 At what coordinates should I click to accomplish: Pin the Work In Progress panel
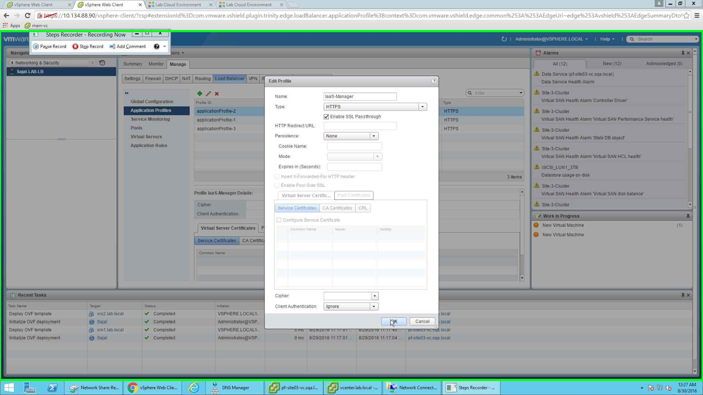click(x=688, y=216)
